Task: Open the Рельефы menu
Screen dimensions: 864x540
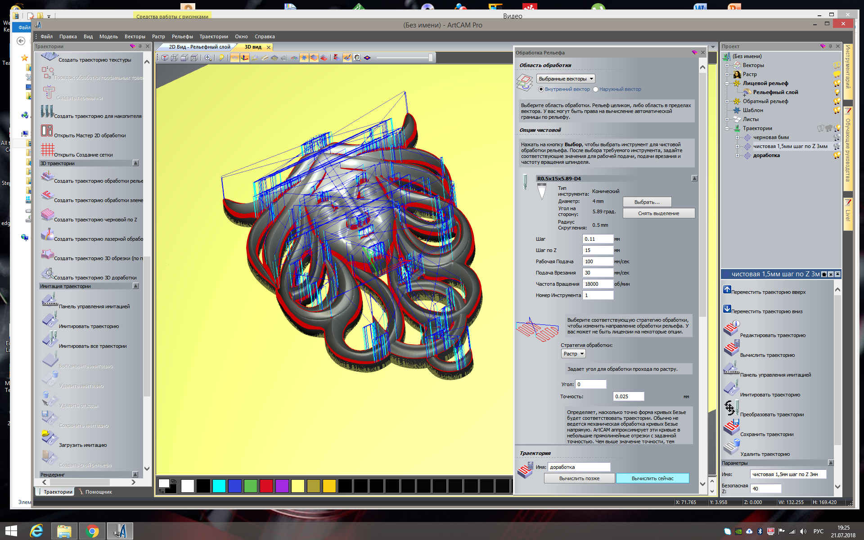Action: point(182,36)
